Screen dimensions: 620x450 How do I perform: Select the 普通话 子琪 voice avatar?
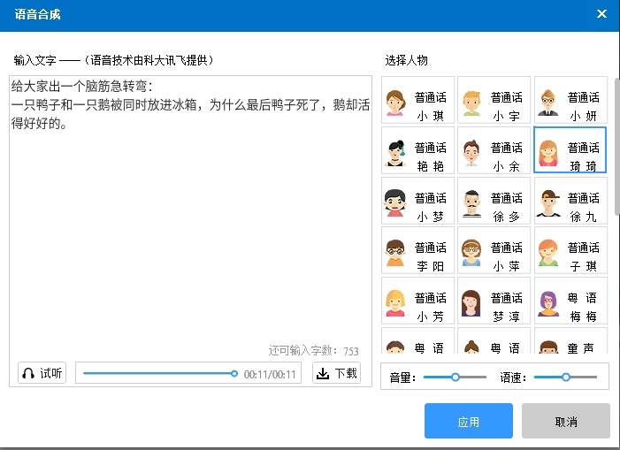coord(570,250)
